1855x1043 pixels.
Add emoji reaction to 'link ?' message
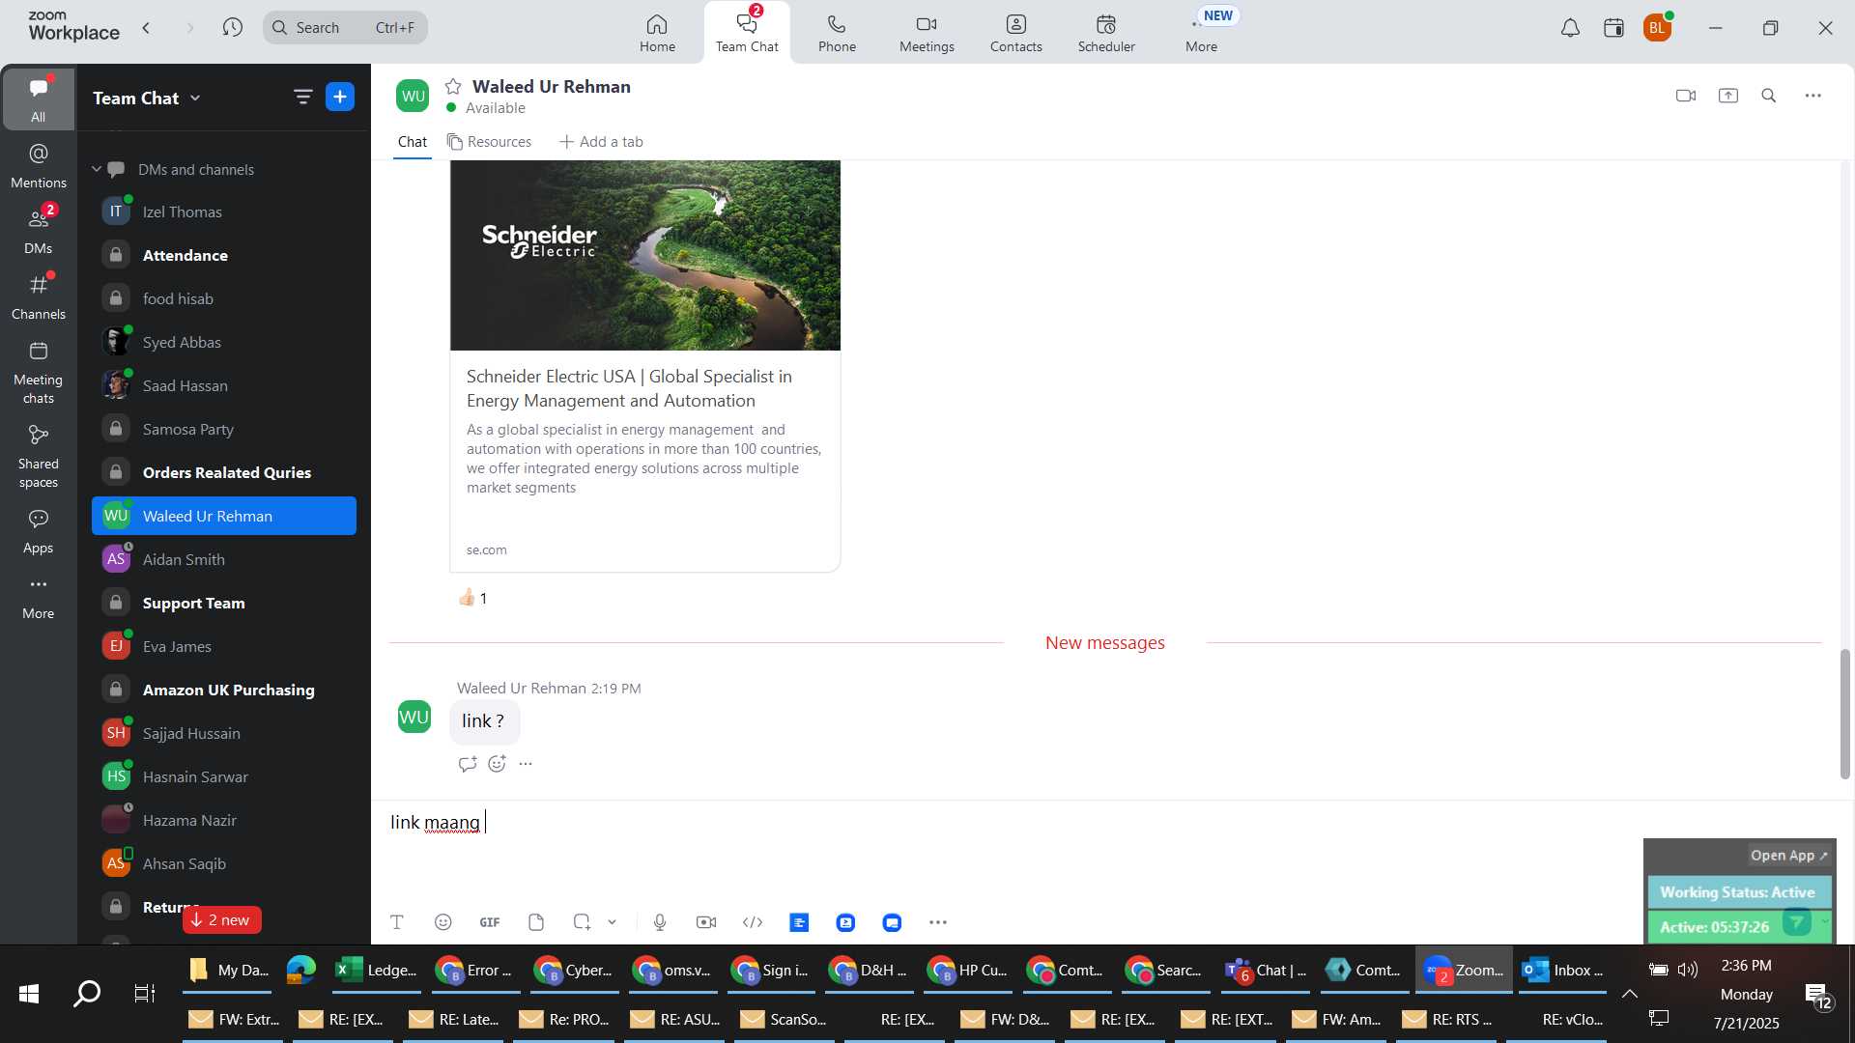click(x=498, y=764)
